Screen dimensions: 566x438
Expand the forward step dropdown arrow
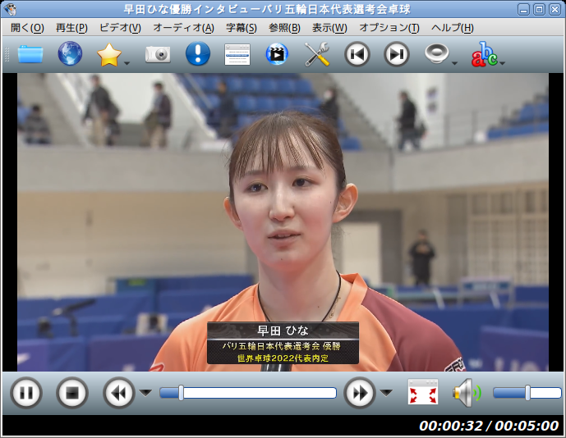pyautogui.click(x=386, y=393)
